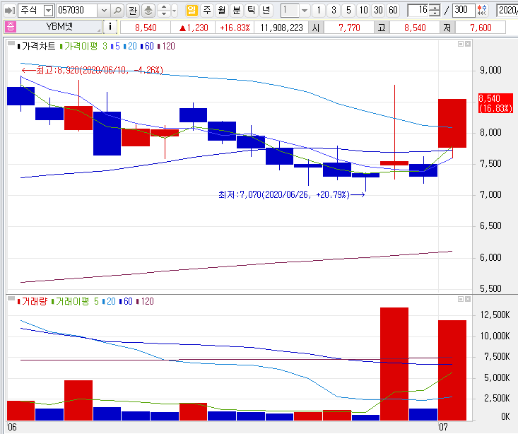Click the low price value 7,600
The height and width of the screenshot is (434, 518).
(481, 28)
